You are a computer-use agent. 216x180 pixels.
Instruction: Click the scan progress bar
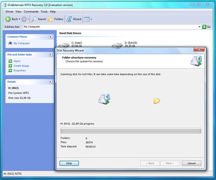[131, 131]
